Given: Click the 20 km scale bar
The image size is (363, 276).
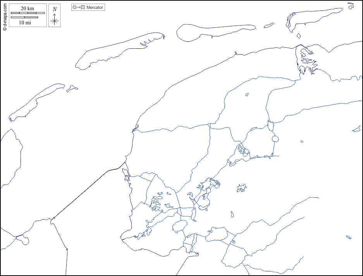Looking at the screenshot, I should coord(28,13).
